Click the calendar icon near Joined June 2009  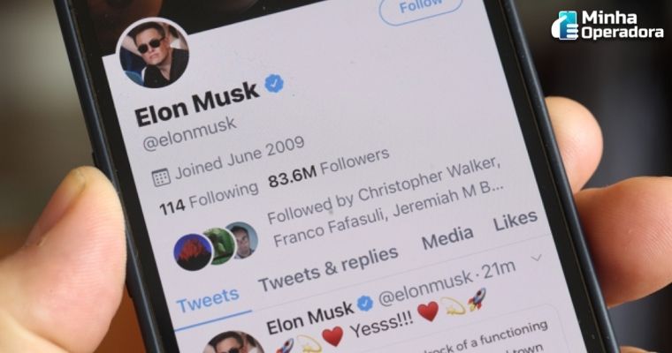click(162, 177)
